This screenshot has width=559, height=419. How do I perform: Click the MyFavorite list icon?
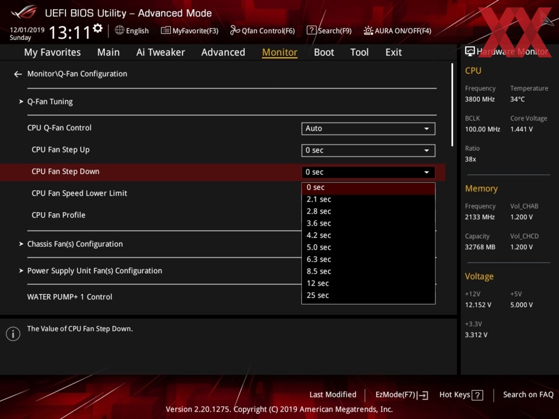click(x=166, y=30)
